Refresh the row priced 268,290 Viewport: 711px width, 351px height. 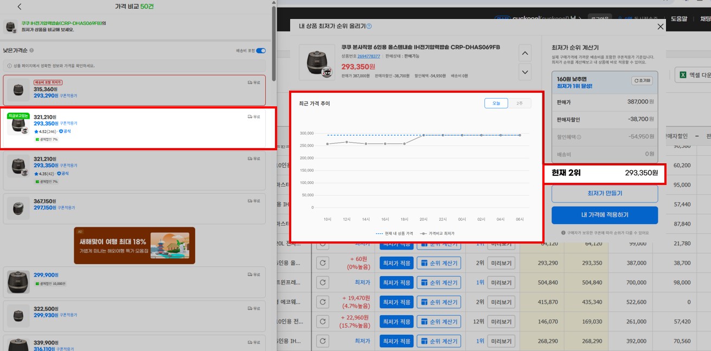click(x=323, y=341)
